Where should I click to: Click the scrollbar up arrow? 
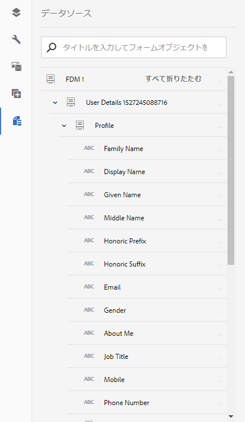pos(231,72)
